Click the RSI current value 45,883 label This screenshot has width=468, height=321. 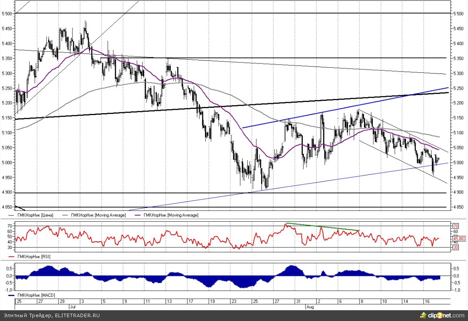460,239
